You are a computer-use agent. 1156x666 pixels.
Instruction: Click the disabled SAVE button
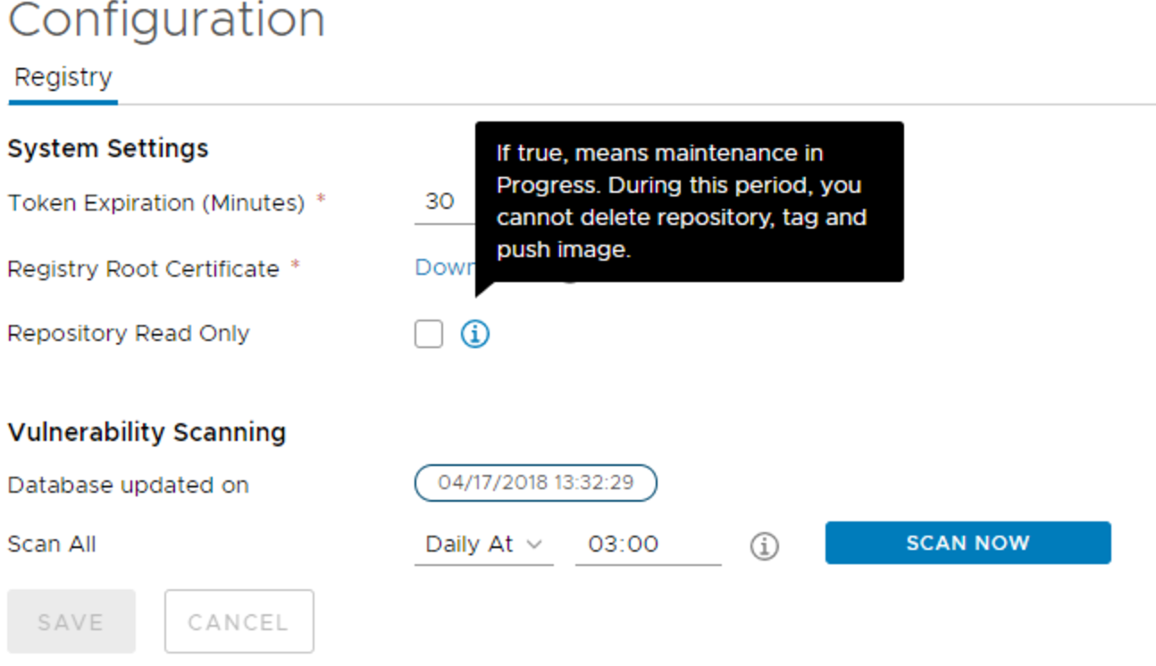pos(71,621)
